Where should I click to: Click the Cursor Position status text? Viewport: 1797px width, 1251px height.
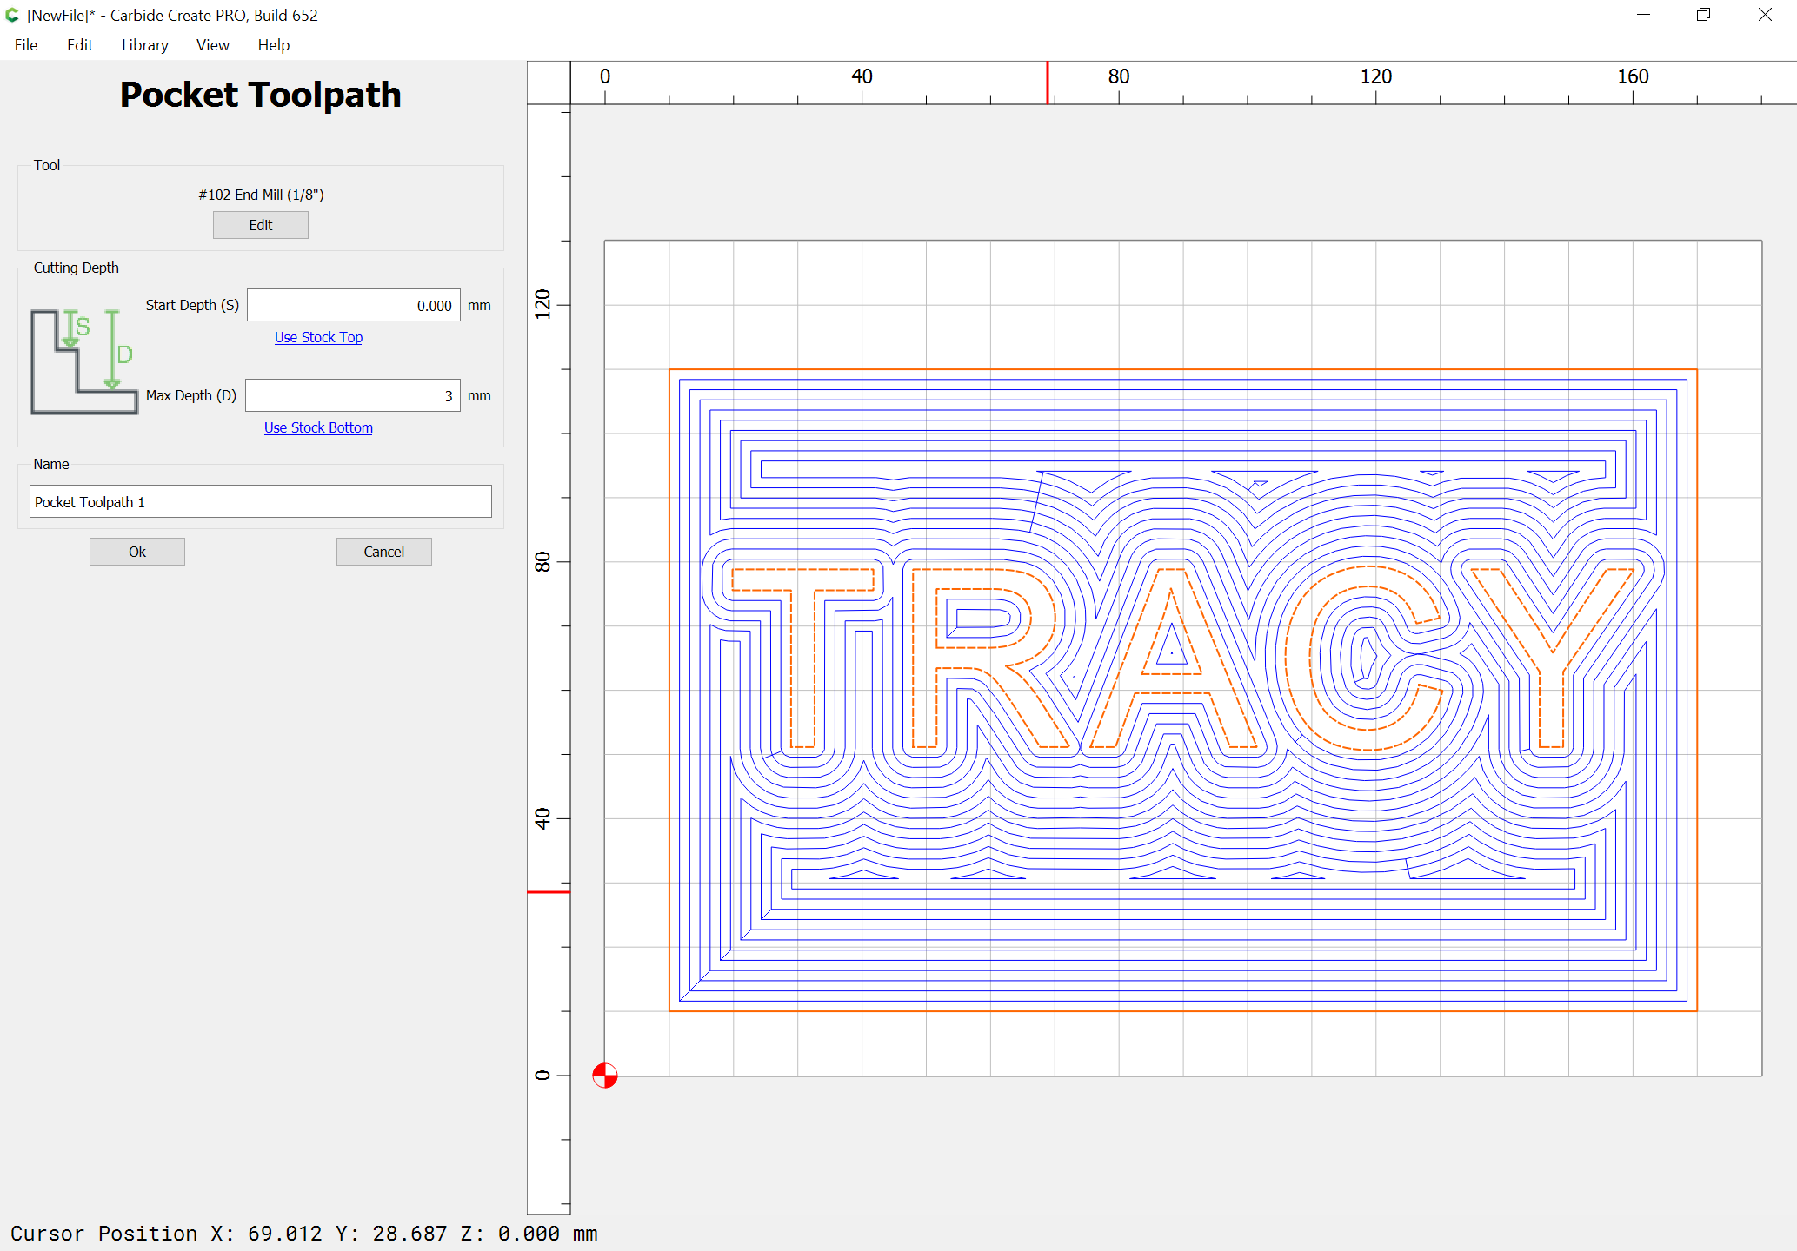(304, 1234)
